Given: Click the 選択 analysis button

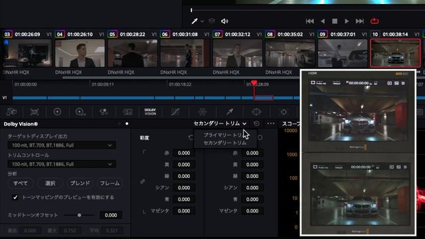Looking at the screenshot, I should [x=50, y=183].
